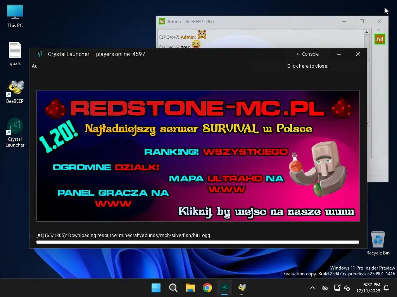Open OneDrive cloud tray icon
The height and width of the screenshot is (297, 397).
(x=325, y=288)
